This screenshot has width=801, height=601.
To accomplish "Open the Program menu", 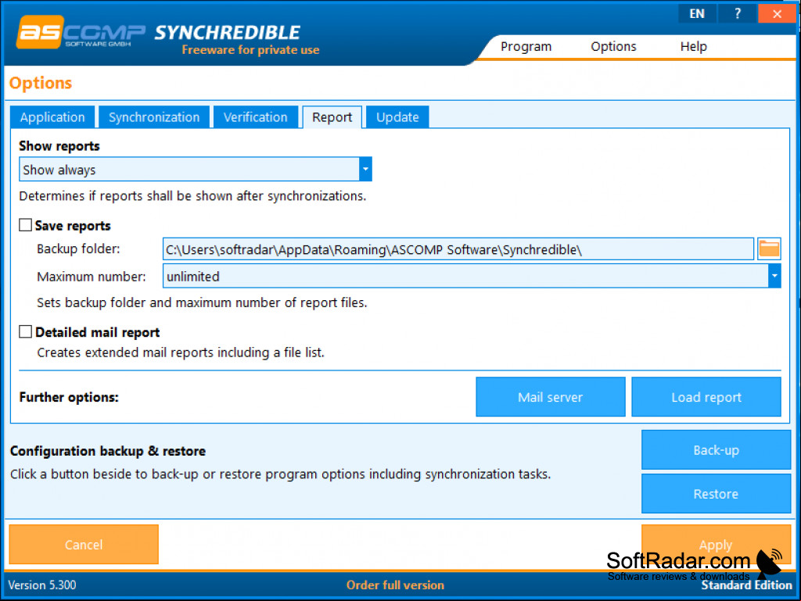I will click(x=526, y=46).
